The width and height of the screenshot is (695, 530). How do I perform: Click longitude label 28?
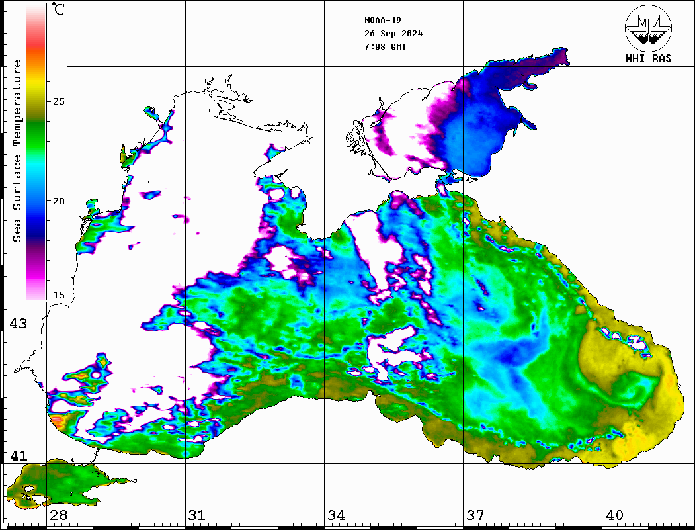[x=58, y=515]
